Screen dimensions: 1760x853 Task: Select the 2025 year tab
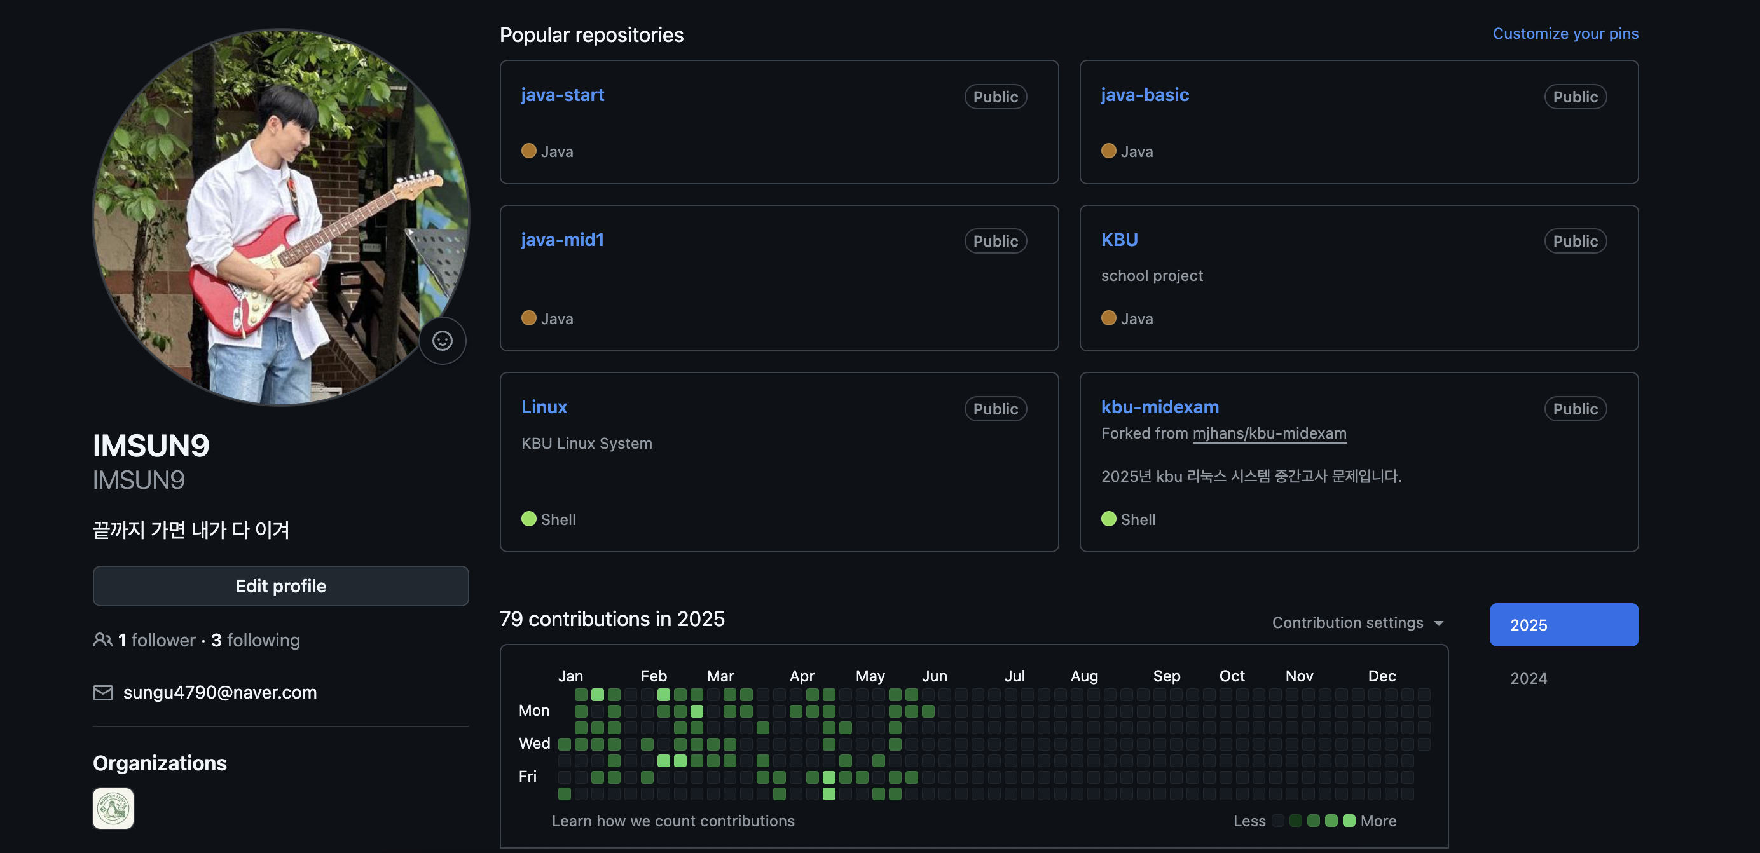[x=1564, y=625]
